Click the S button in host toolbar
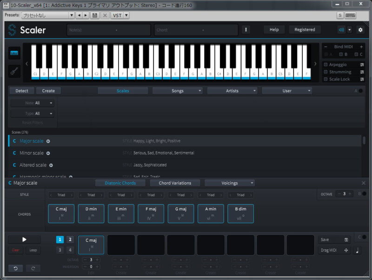The width and height of the screenshot is (372, 280). click(x=340, y=15)
